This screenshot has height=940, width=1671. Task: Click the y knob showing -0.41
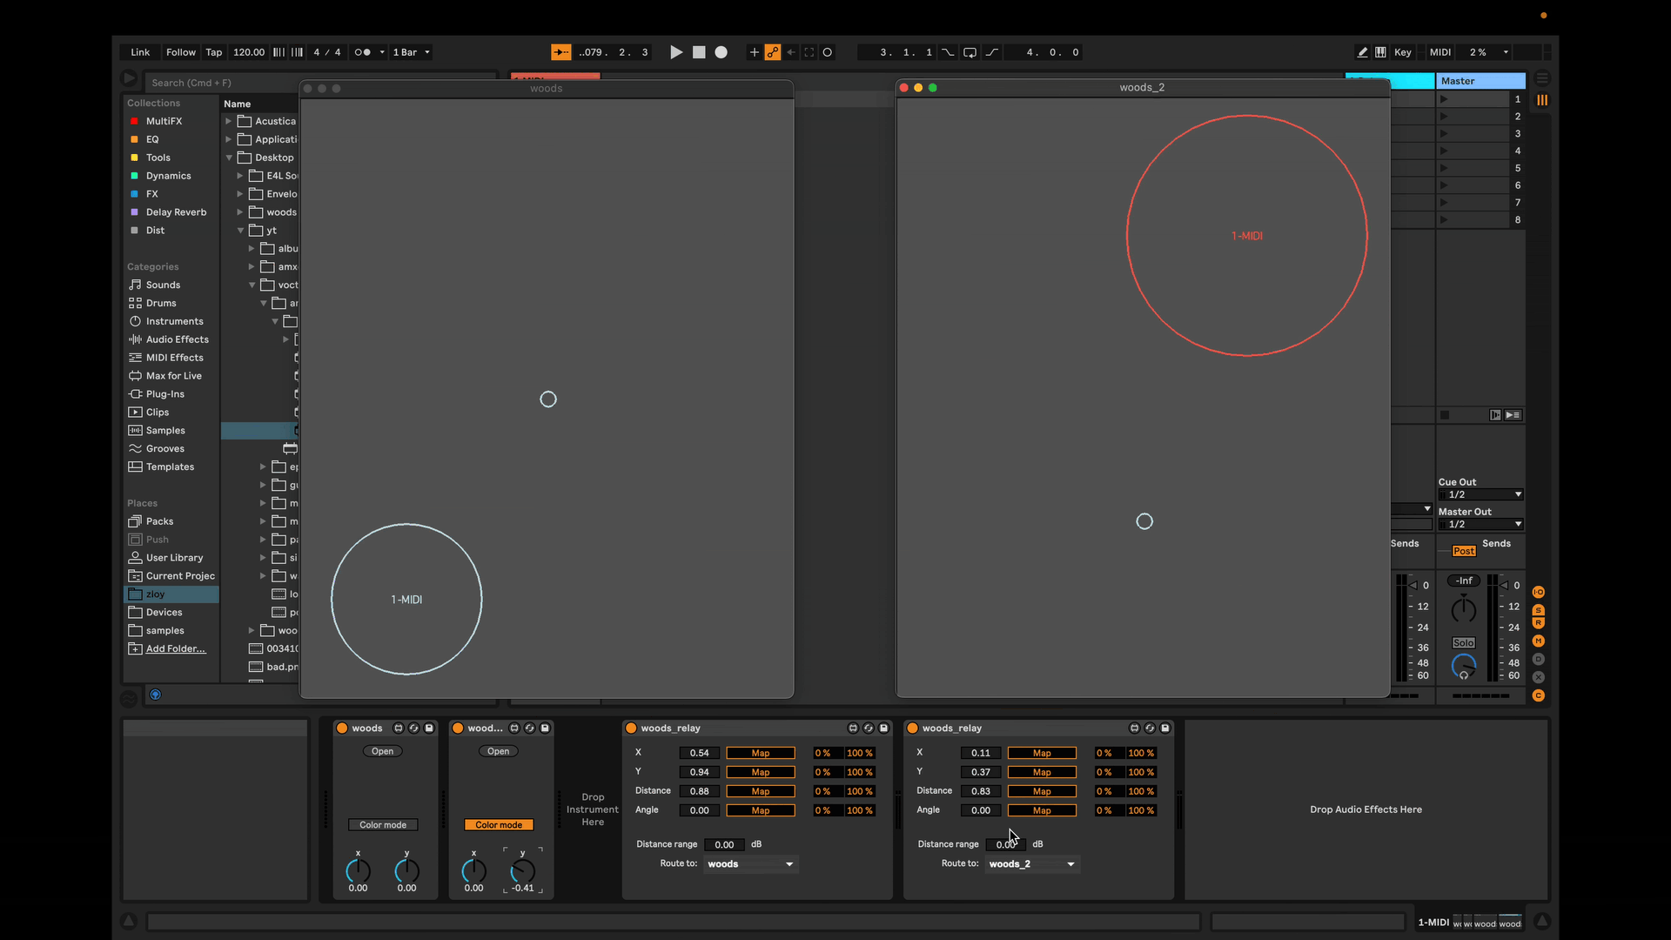point(522,870)
